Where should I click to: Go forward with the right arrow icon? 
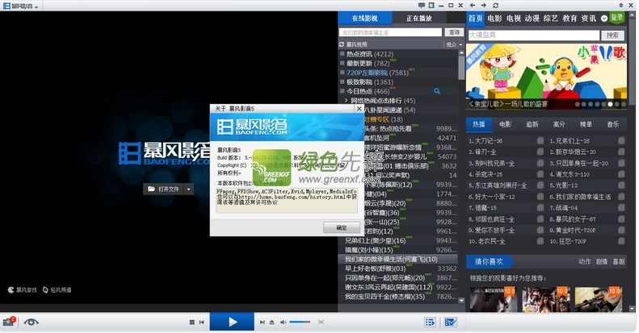tap(484, 6)
